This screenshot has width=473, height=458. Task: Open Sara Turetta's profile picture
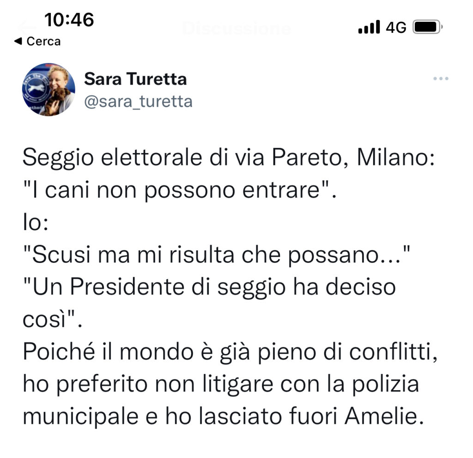(49, 89)
